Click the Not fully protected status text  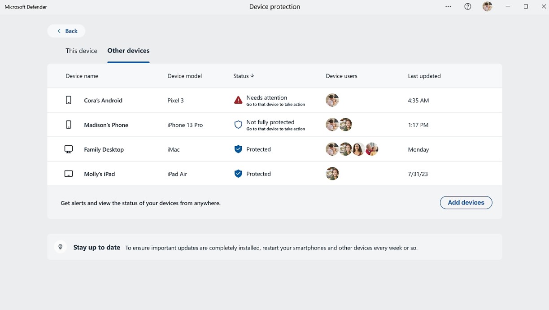[x=270, y=122]
